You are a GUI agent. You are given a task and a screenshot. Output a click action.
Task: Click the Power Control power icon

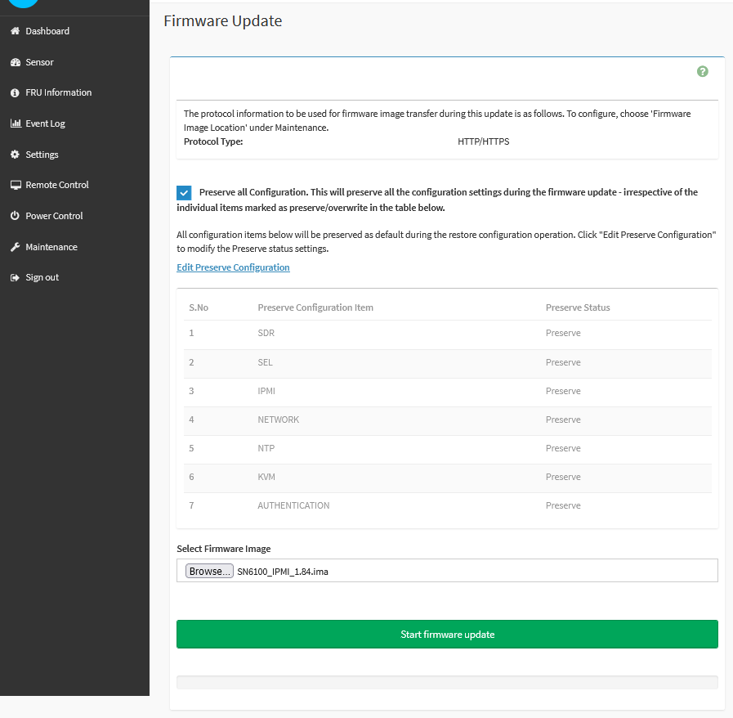(x=15, y=216)
